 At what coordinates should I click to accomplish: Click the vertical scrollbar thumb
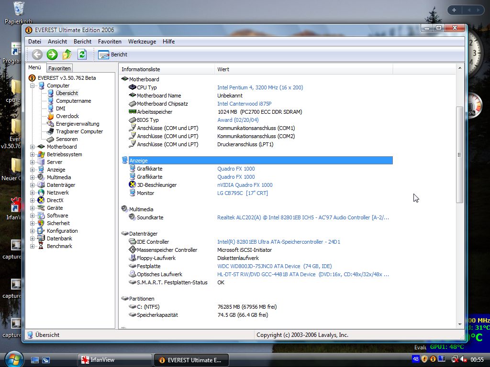[x=459, y=155]
